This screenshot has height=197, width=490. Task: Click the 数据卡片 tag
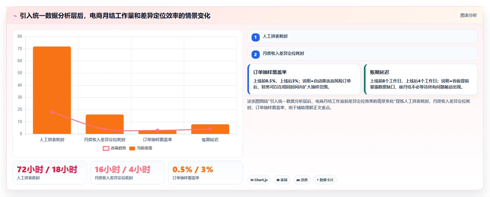[x=325, y=180]
